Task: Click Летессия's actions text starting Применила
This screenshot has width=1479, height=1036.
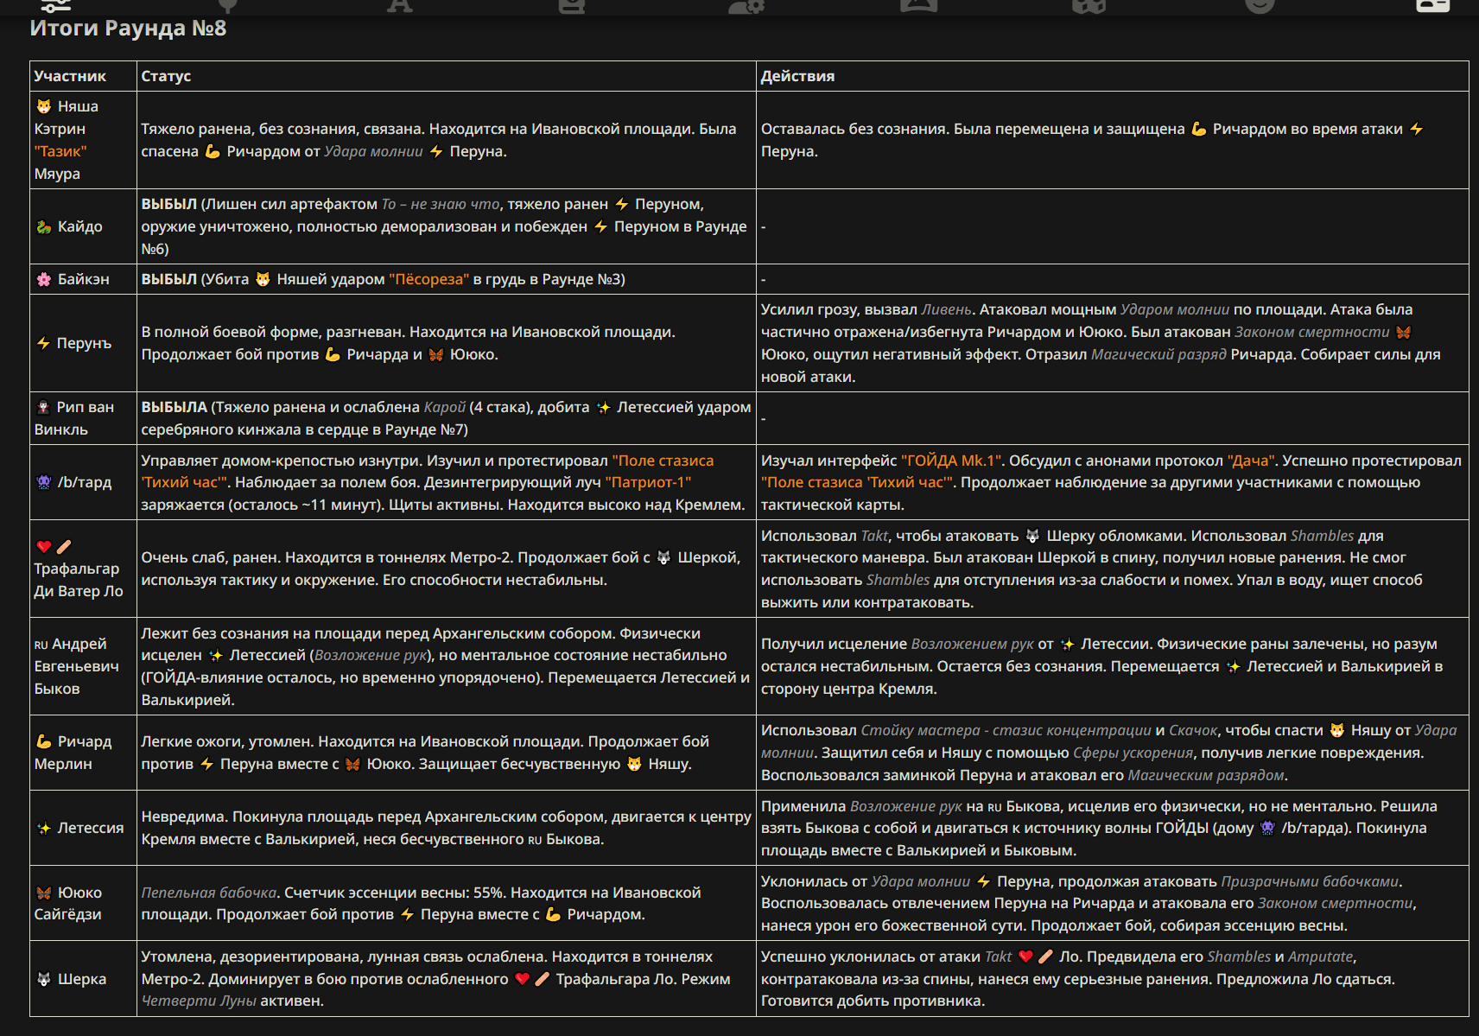Action: point(1099,828)
